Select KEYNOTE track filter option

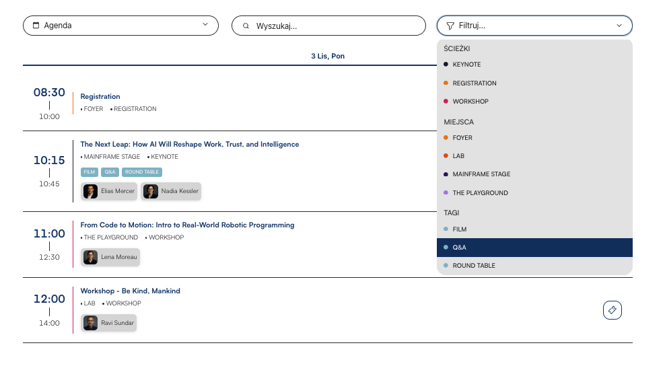click(466, 65)
